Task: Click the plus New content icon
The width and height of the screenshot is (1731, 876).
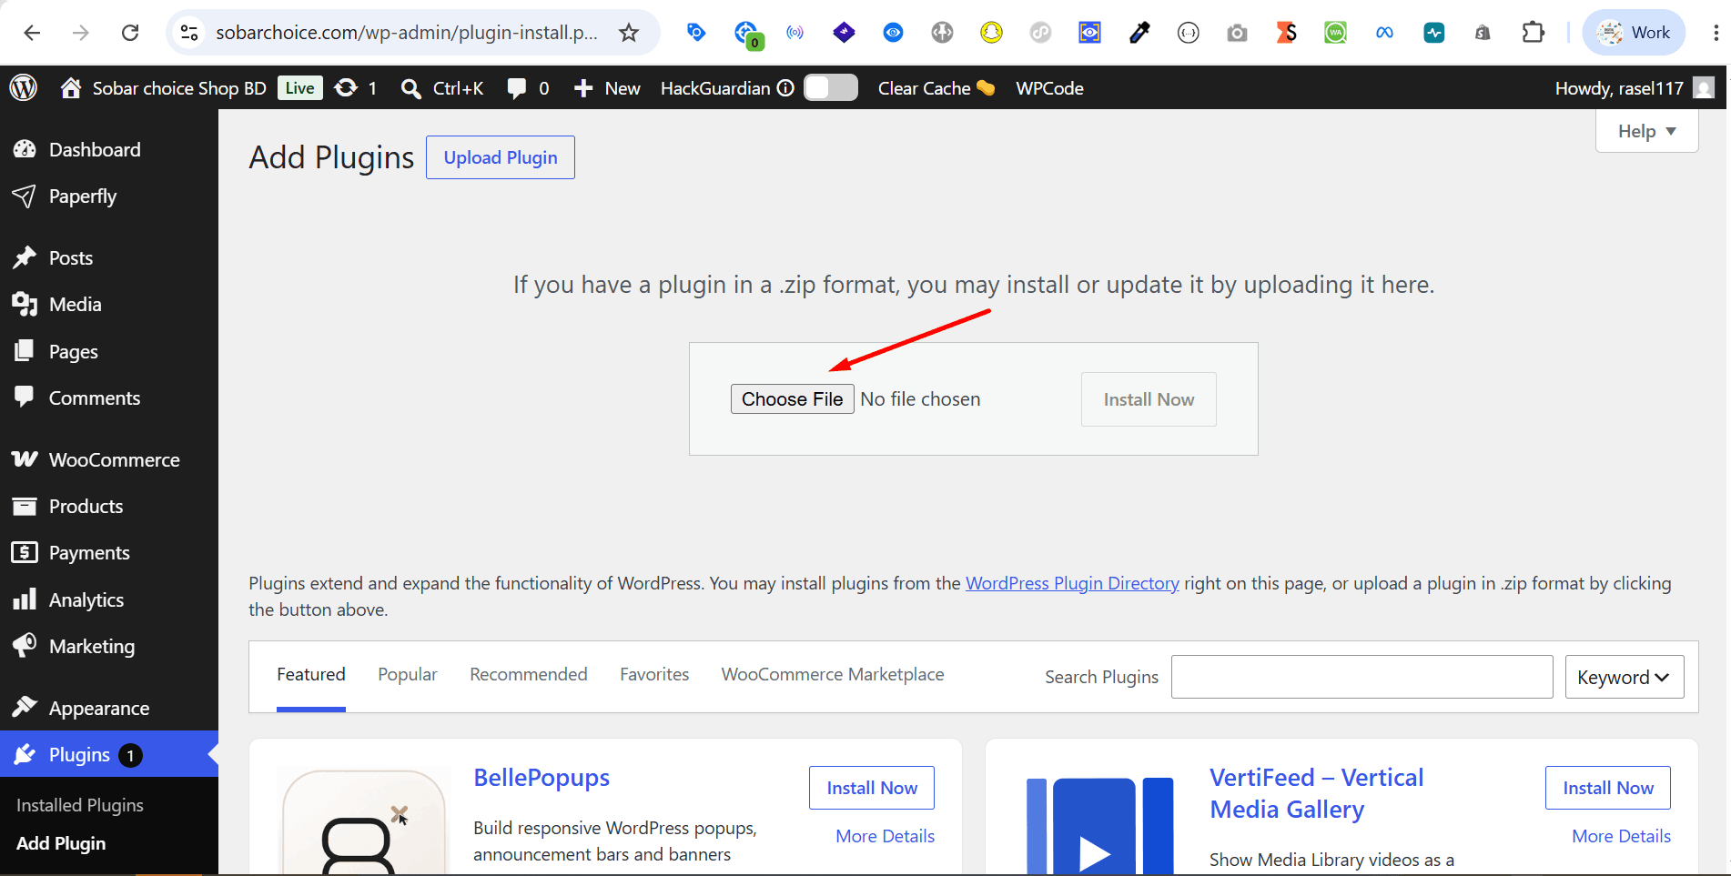Action: click(583, 88)
